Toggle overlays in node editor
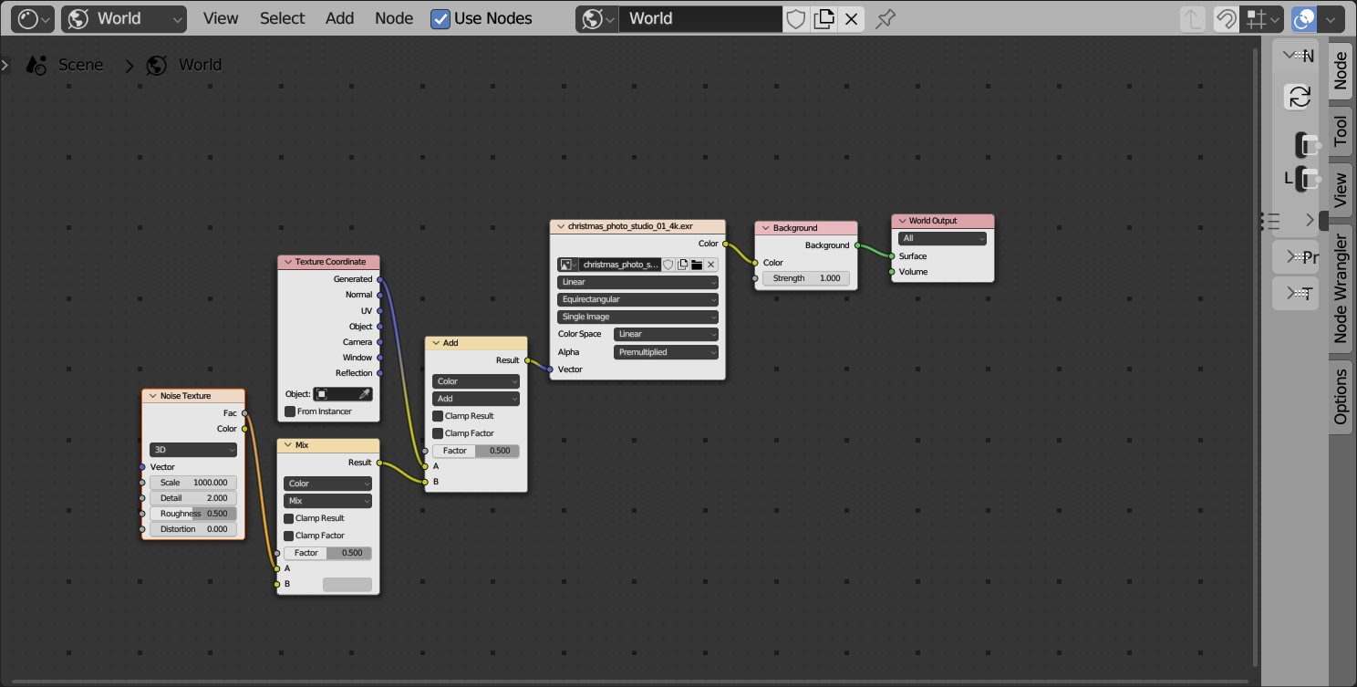This screenshot has height=687, width=1357. [x=1304, y=18]
